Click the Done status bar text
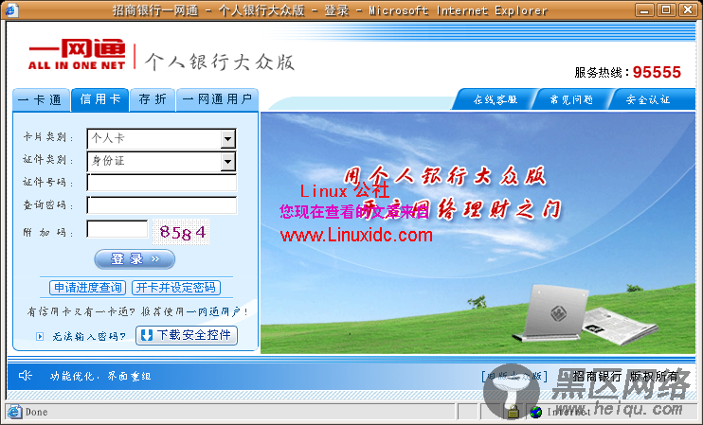The width and height of the screenshot is (703, 425). (36, 412)
